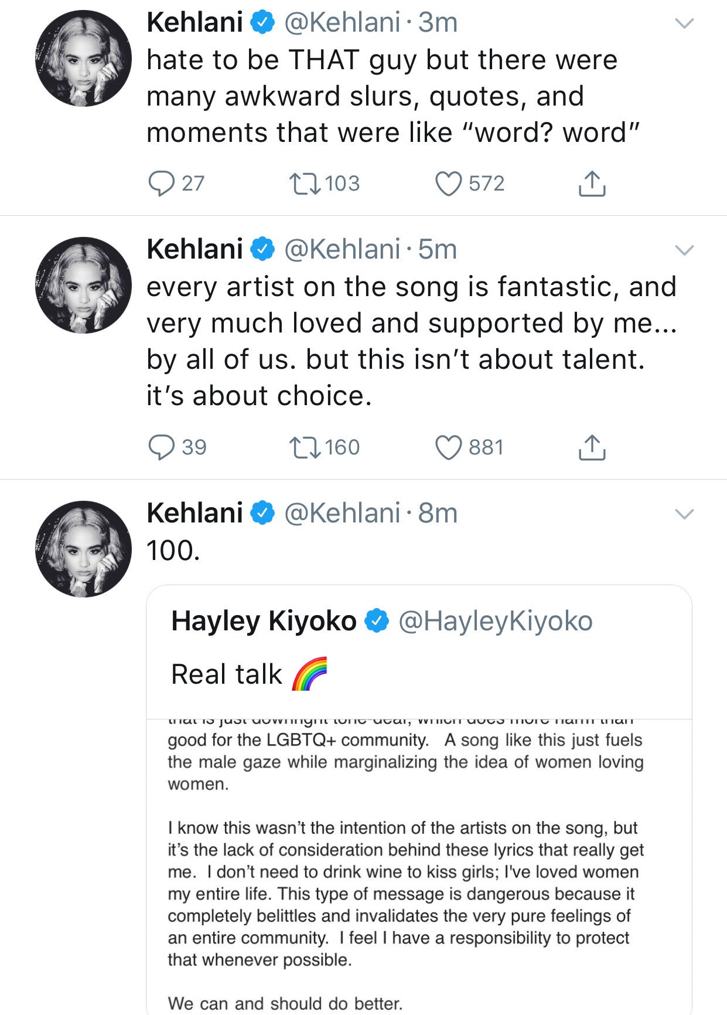Like the 'it's about choice' tweet
The width and height of the screenshot is (727, 1015).
point(449,447)
